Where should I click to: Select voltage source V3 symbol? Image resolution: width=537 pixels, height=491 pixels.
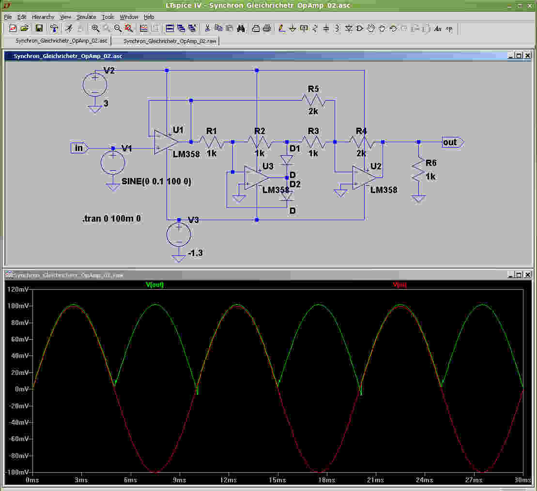pos(179,235)
